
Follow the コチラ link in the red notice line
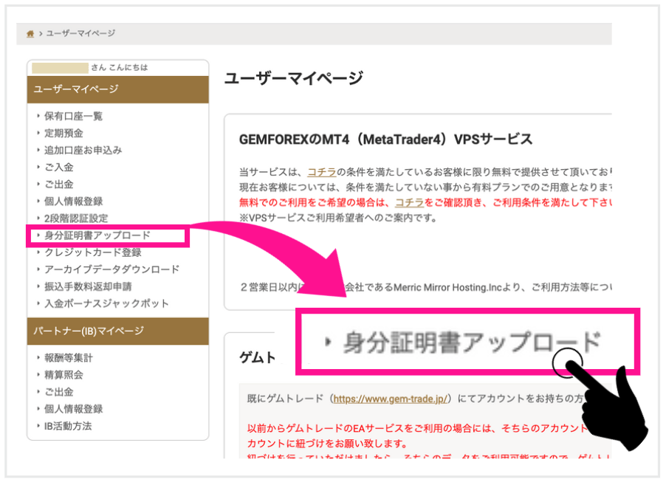(x=410, y=202)
